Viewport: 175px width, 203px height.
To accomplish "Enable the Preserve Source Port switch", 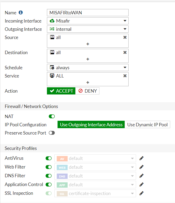I will tap(52, 133).
